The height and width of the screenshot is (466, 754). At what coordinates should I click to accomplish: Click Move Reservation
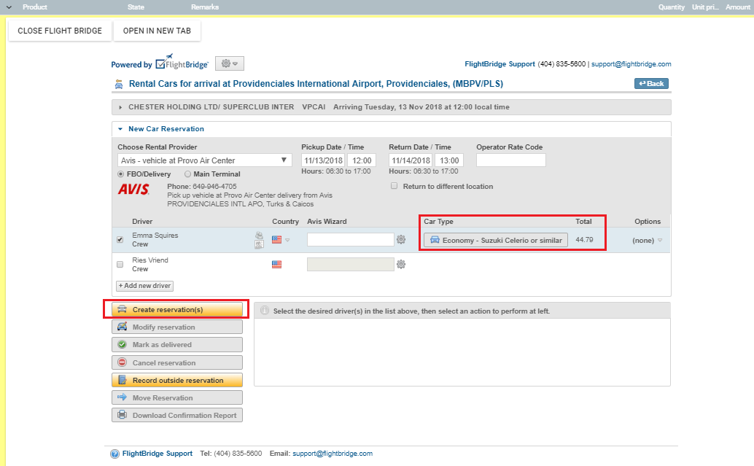coord(177,397)
